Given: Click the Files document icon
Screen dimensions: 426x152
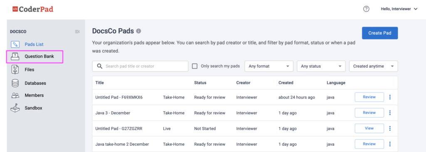Looking at the screenshot, I should tap(15, 69).
